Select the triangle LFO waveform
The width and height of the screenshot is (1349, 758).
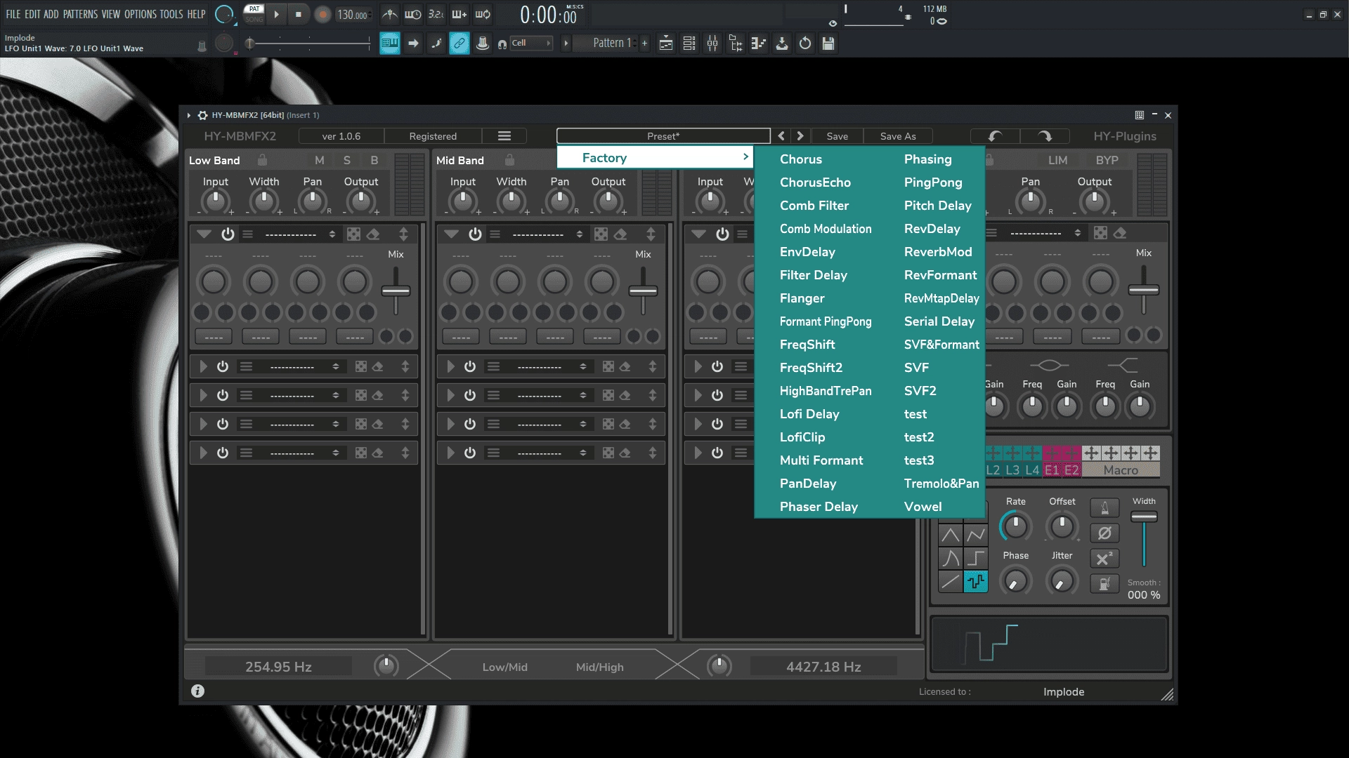[x=950, y=535]
